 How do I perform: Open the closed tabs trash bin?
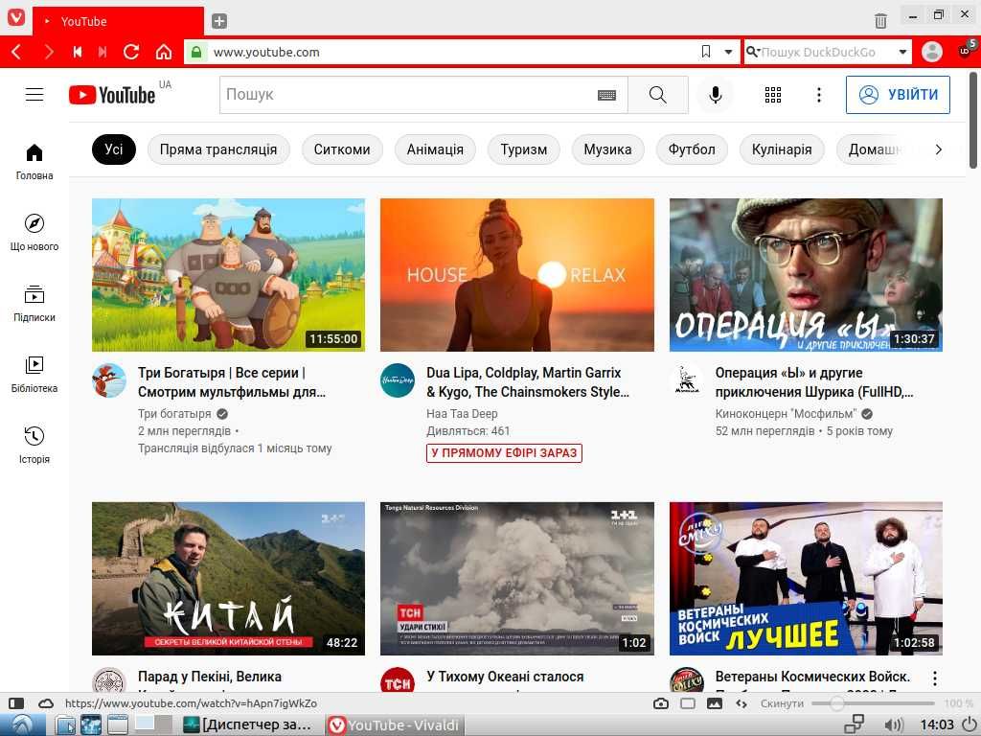[x=880, y=21]
